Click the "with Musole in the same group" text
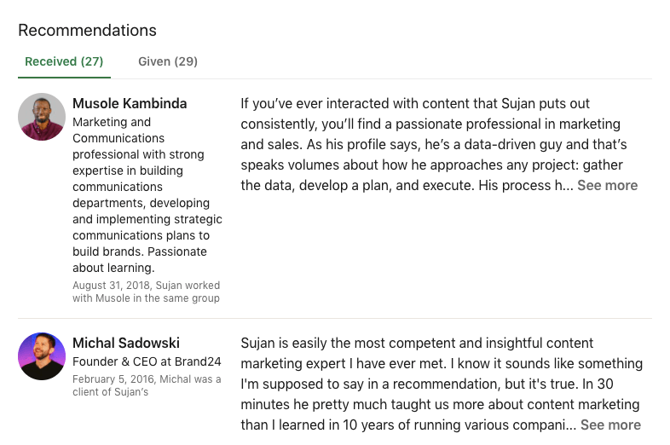 (x=146, y=298)
